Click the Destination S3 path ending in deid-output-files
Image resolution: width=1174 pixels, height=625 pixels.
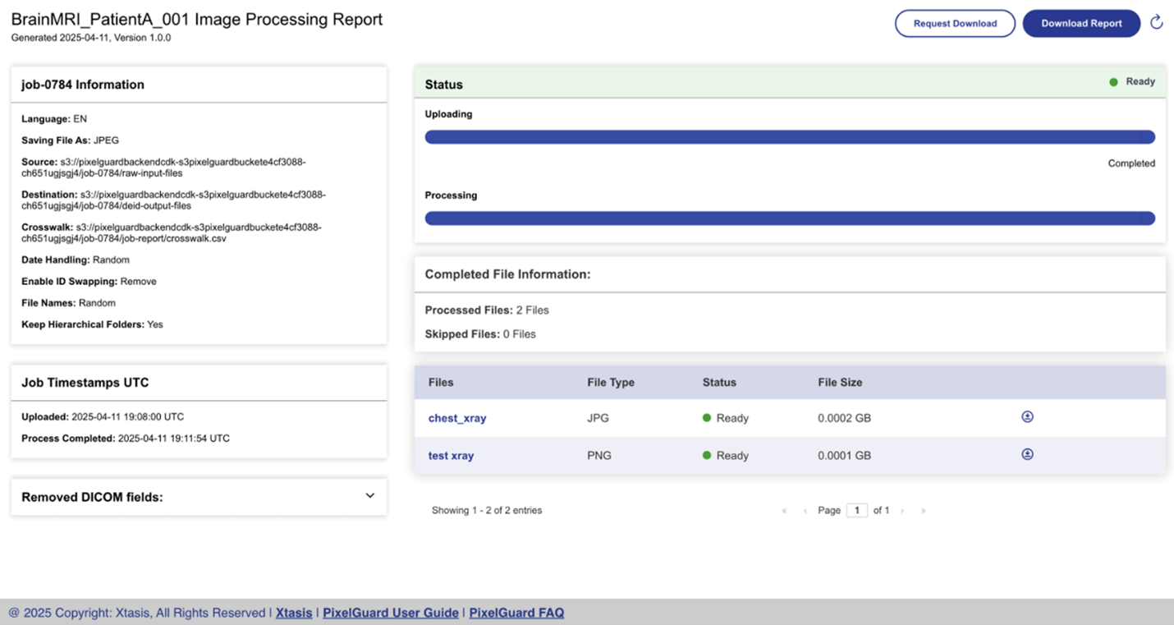pos(173,200)
